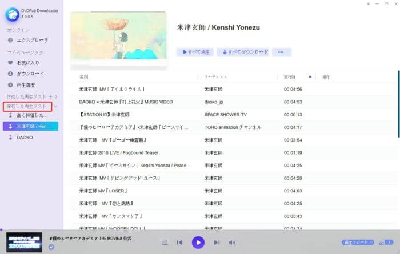Click the DVDFab Downloader logo icon
400x254 pixels.
click(12, 14)
